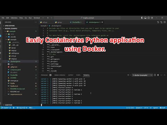167x125 pixels.
Task: Open asgi.py in the explorer
Action: pos(14,50)
